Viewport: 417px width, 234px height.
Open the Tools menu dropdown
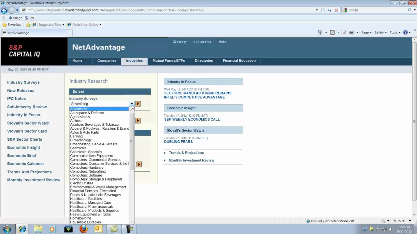tap(395, 32)
